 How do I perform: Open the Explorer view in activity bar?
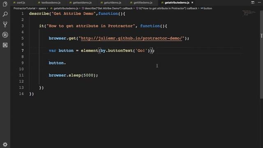5,4
